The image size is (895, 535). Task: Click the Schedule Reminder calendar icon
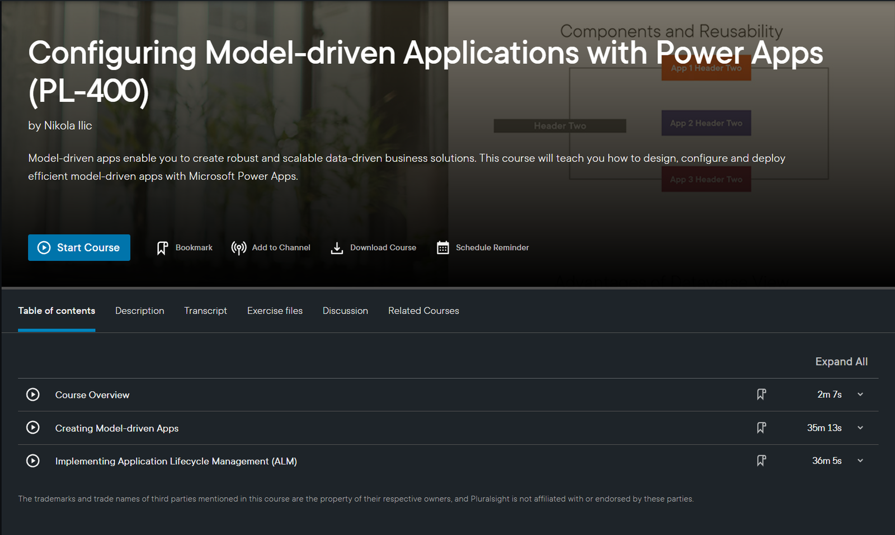[x=442, y=248]
